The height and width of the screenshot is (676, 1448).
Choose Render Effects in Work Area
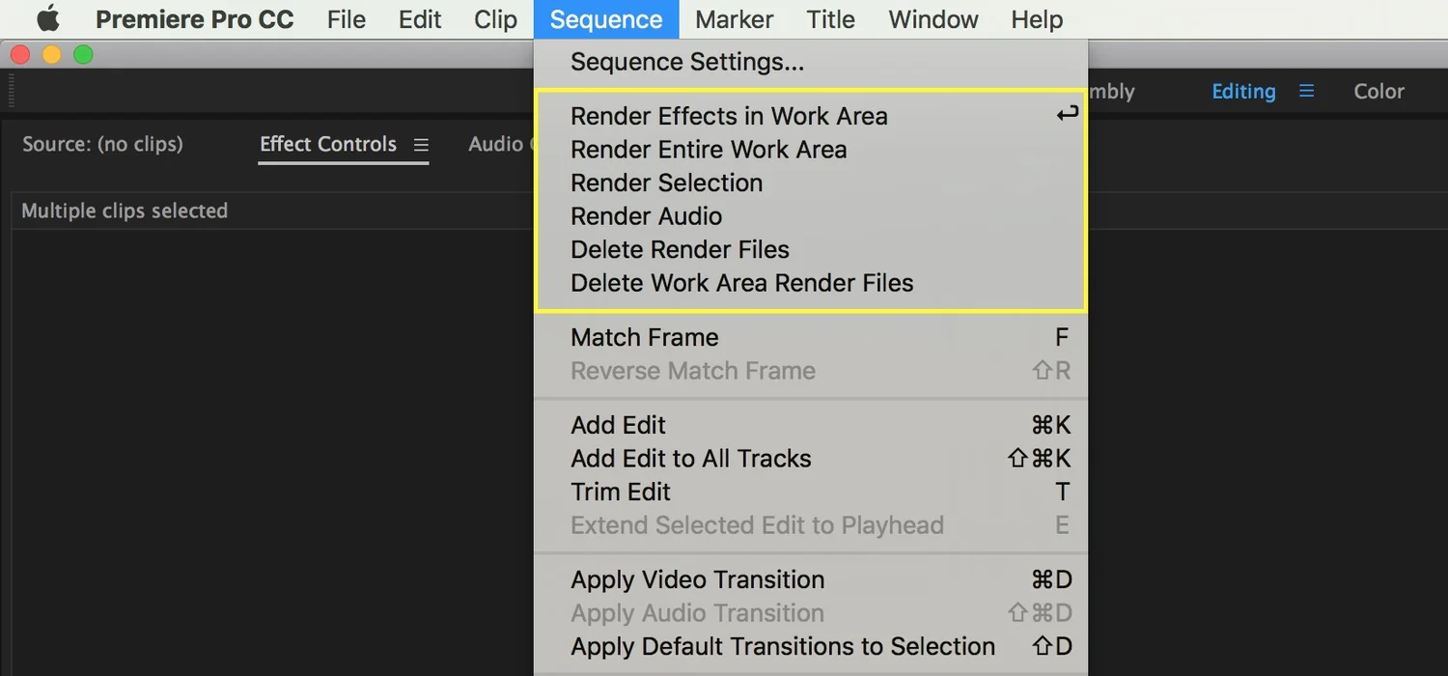811,116
